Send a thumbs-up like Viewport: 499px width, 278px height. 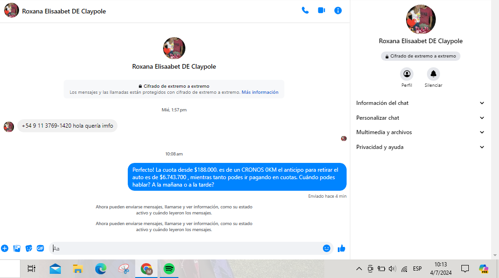(341, 248)
